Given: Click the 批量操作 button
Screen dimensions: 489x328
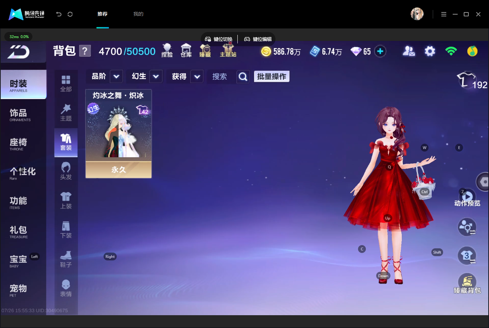Looking at the screenshot, I should pos(272,76).
